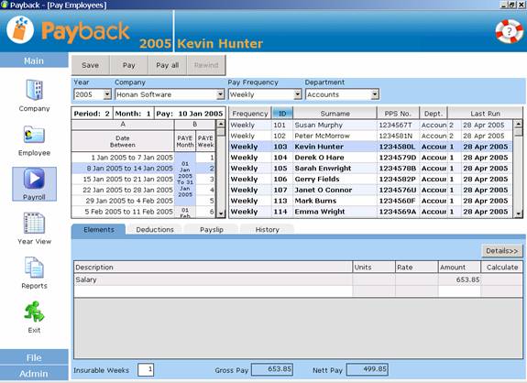Sort by the Frequency column header
The height and width of the screenshot is (383, 527).
coord(250,114)
